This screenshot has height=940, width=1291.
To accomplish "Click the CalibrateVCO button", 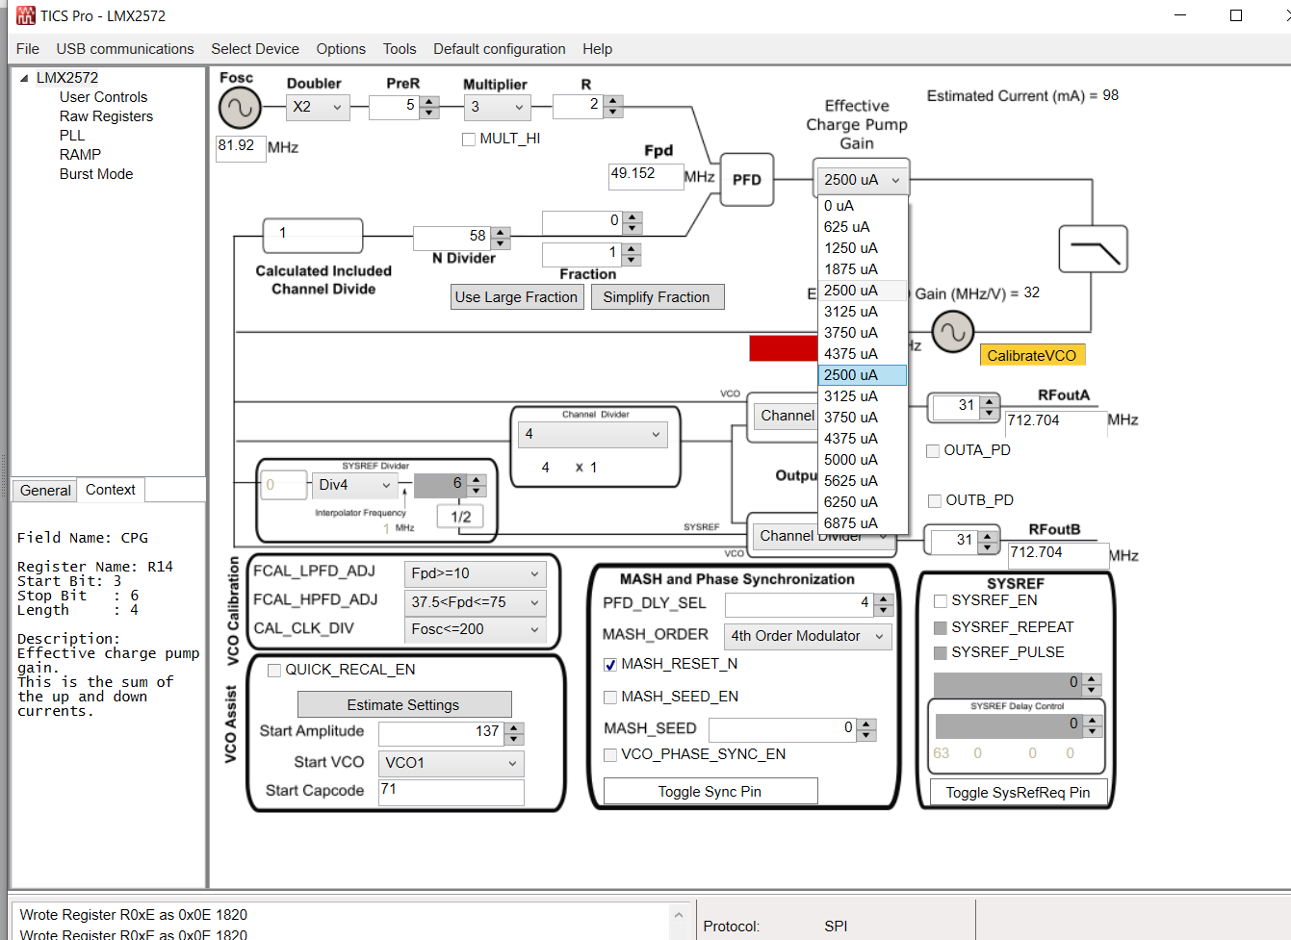I will click(1032, 356).
